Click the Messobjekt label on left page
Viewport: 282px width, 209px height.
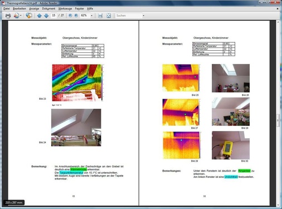click(39, 38)
